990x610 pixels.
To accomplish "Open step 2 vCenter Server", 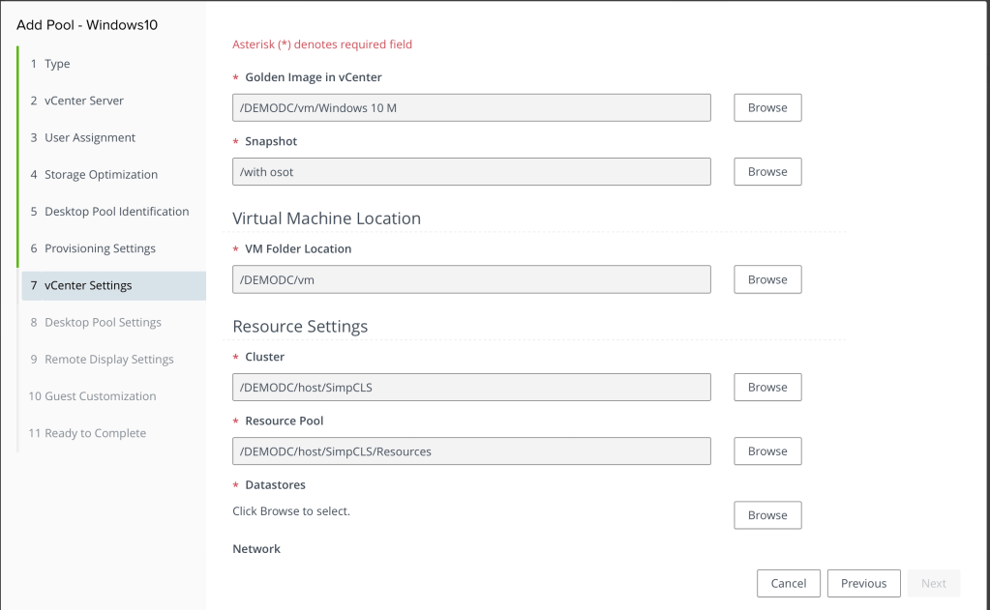I will coord(84,101).
